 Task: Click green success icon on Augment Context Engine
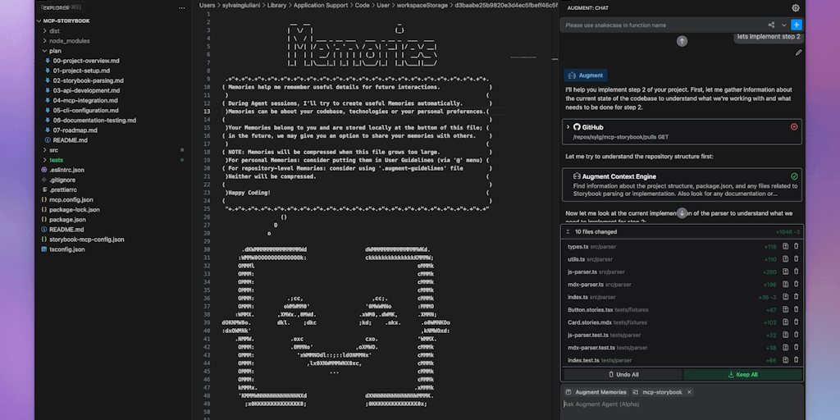click(x=794, y=176)
